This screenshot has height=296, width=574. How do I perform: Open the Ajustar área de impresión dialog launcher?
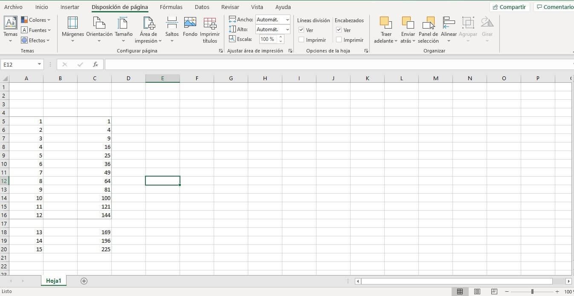290,51
